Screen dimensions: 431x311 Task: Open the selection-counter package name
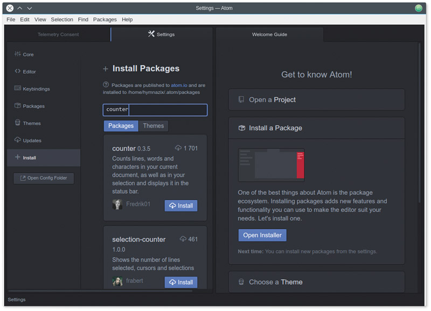pos(139,239)
